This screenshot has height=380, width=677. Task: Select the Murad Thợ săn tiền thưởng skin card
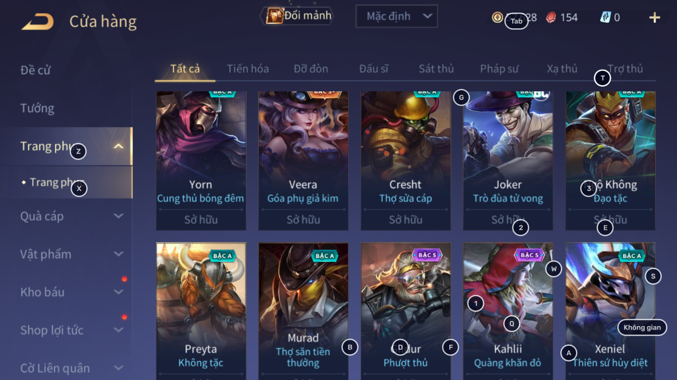point(303,311)
